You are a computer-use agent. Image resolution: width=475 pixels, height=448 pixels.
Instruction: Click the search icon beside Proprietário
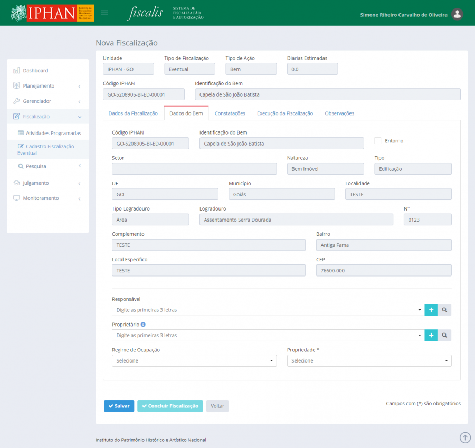click(x=444, y=335)
